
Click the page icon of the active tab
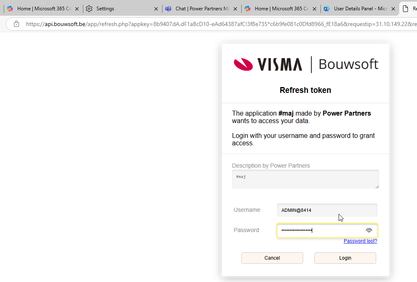point(405,9)
